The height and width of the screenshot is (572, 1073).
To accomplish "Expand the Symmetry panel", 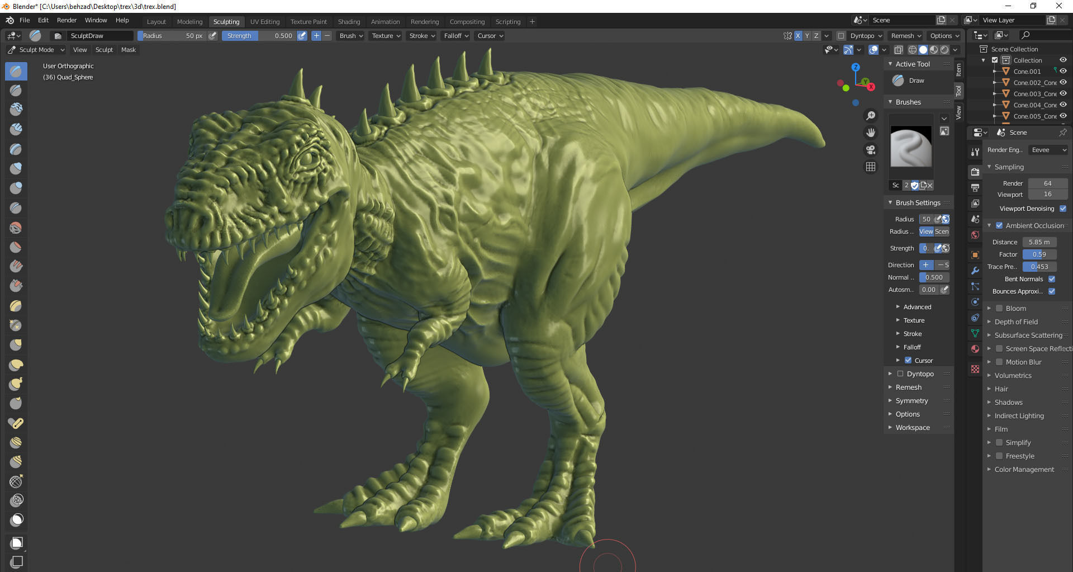I will 911,400.
